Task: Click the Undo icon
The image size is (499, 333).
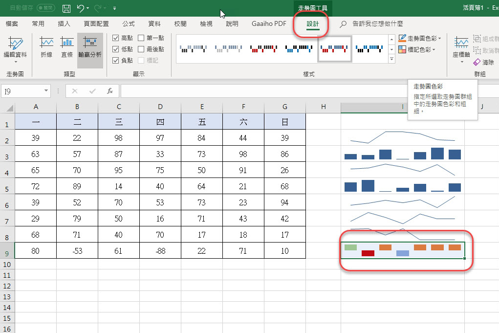Action: click(x=80, y=8)
